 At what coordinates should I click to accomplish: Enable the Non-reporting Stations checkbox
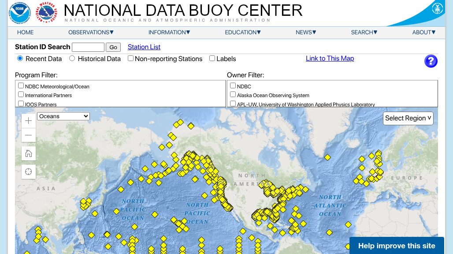[131, 58]
